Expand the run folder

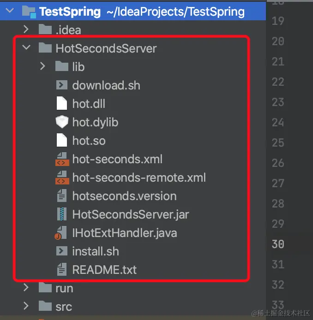click(x=26, y=288)
